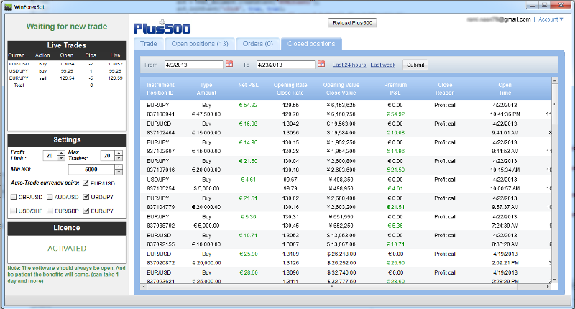The image size is (575, 309).
Task: Toggle the GBP/USD auto-trade checkbox
Action: [x=14, y=197]
